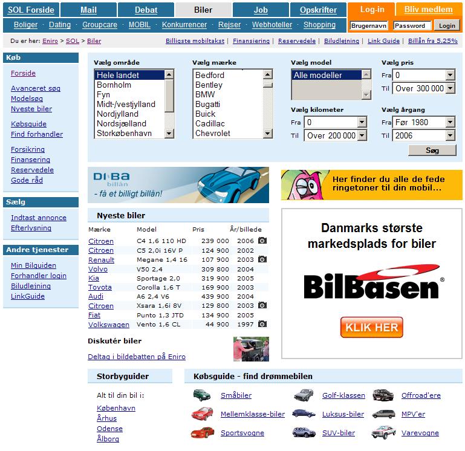
Task: Open Forhandler login link
Action: click(39, 276)
